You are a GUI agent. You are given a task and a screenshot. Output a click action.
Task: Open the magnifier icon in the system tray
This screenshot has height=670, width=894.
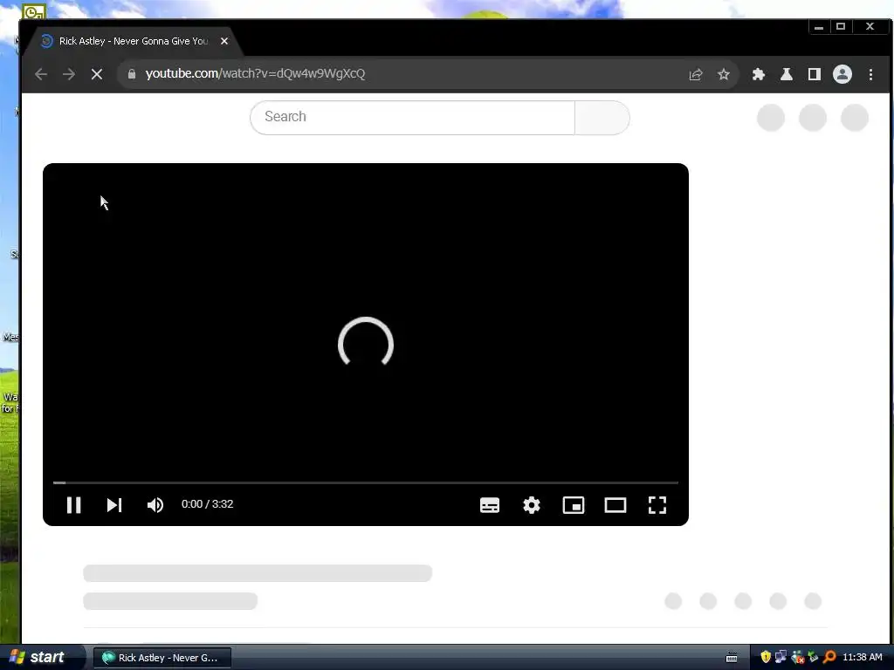pyautogui.click(x=829, y=657)
